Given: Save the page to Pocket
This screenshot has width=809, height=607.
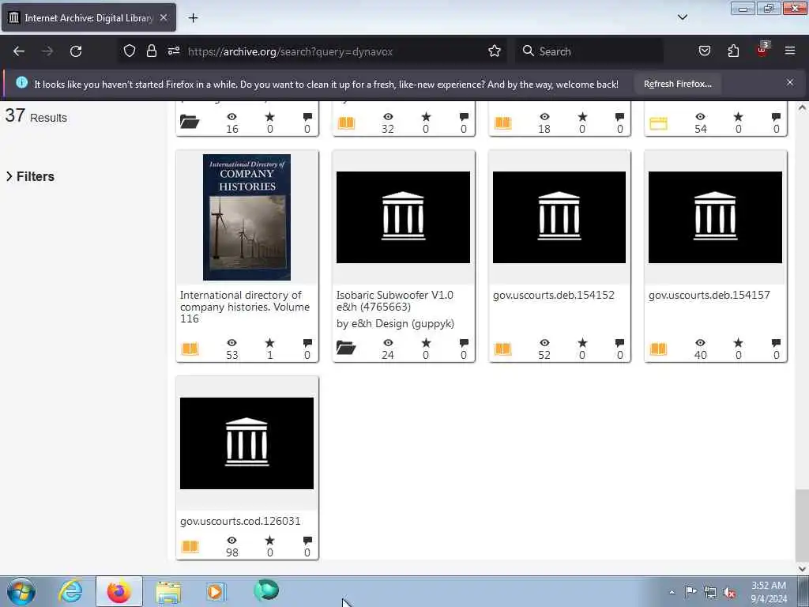Looking at the screenshot, I should pos(704,51).
